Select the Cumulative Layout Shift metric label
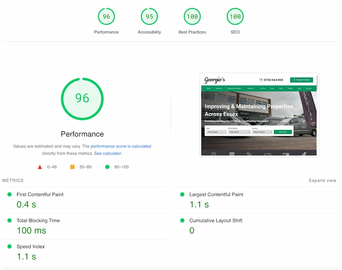 (x=216, y=221)
